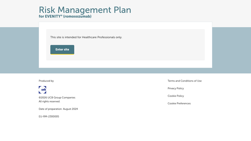251x141 pixels.
Task: Click the Healthcare Professionals only notice text
Action: (x=86, y=37)
